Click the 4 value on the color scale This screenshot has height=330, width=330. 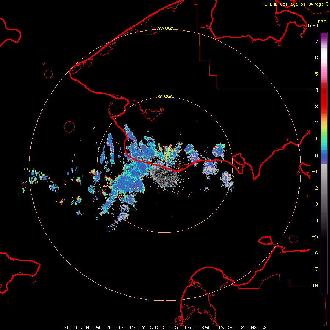point(316,90)
